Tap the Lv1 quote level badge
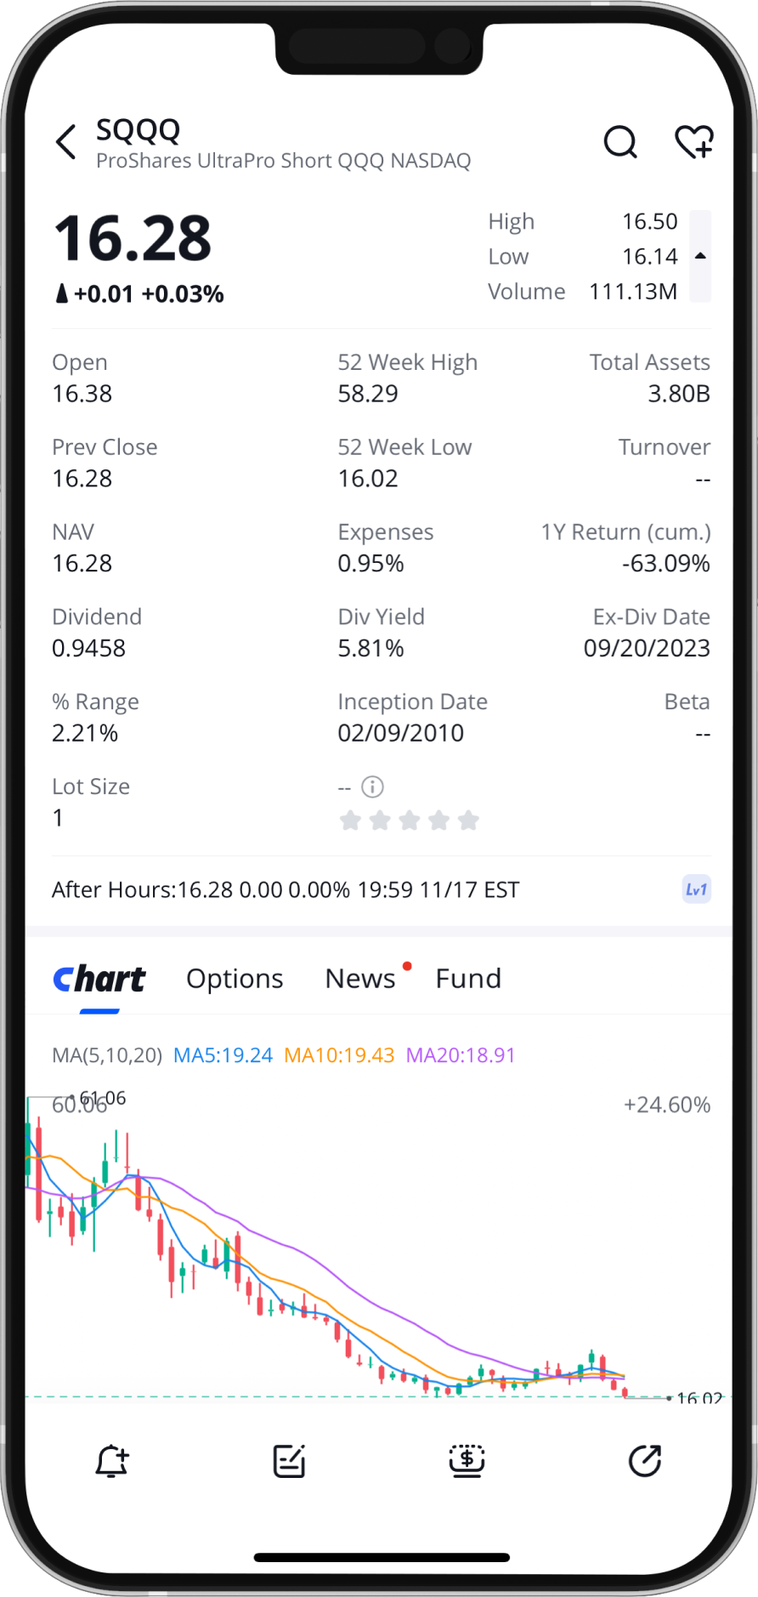 coord(696,889)
